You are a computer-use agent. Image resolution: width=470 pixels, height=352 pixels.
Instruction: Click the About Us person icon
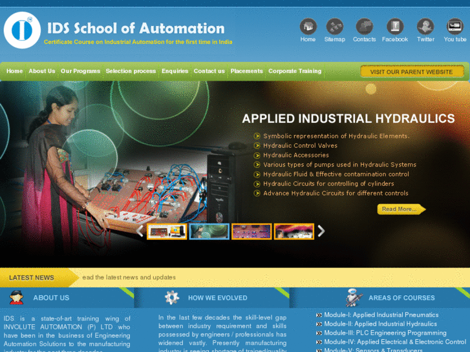point(16,298)
